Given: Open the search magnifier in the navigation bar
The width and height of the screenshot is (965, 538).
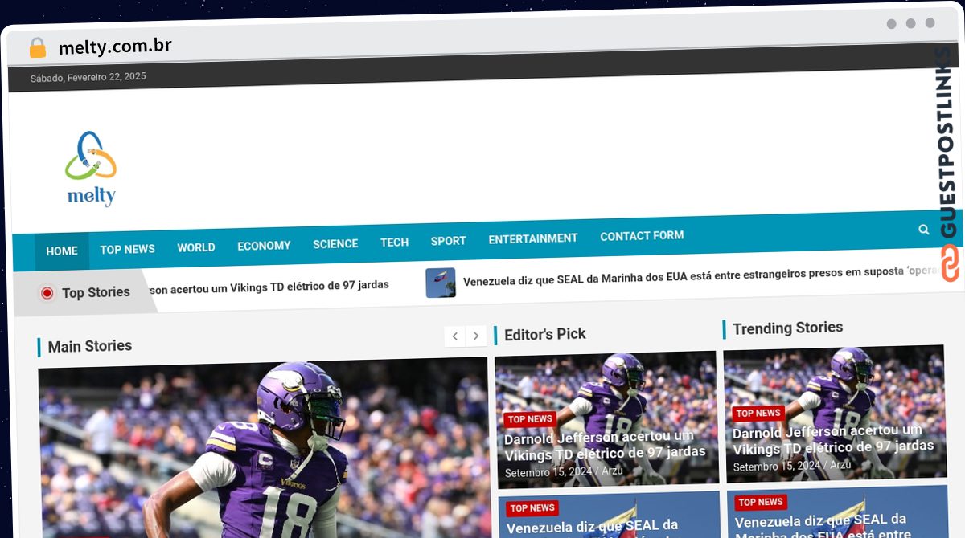Looking at the screenshot, I should point(924,230).
